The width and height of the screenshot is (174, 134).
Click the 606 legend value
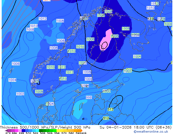(x=84, y=133)
